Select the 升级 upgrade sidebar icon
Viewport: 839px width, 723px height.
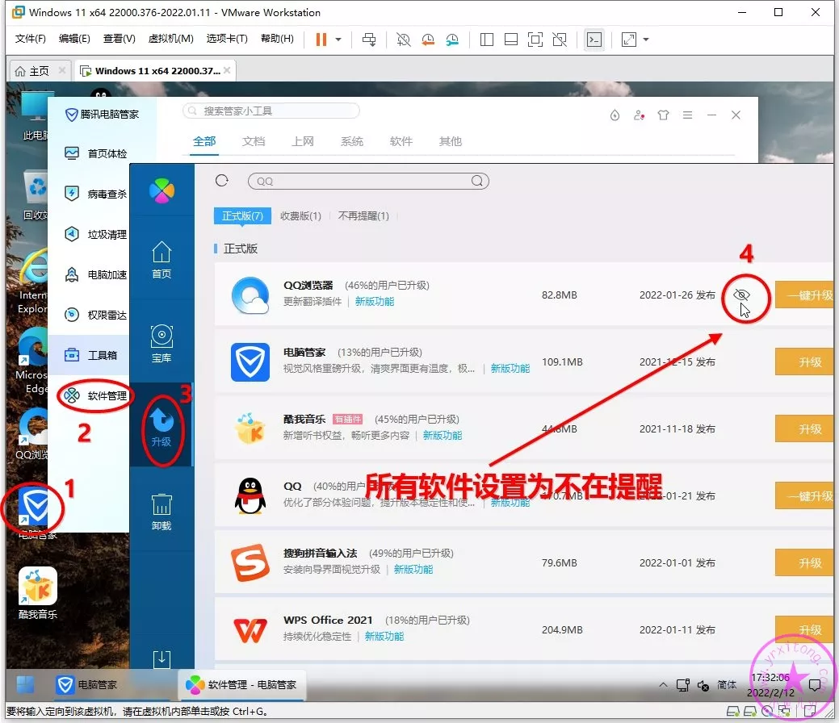162,426
